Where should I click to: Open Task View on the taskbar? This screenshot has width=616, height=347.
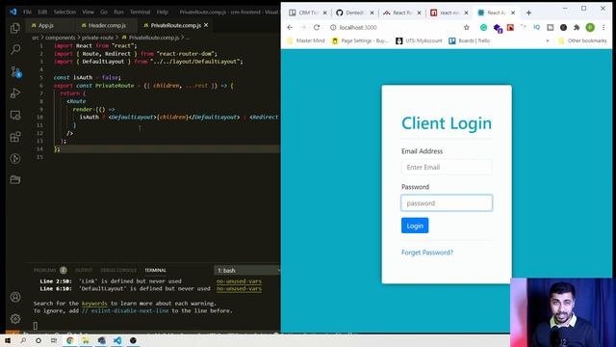(54, 340)
